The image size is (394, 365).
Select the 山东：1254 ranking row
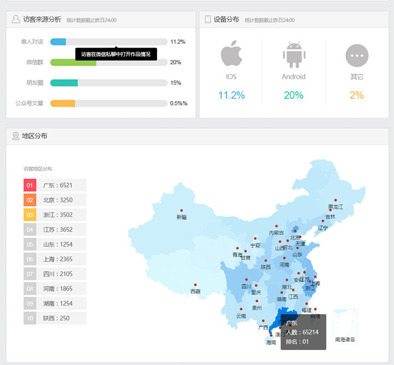point(55,244)
